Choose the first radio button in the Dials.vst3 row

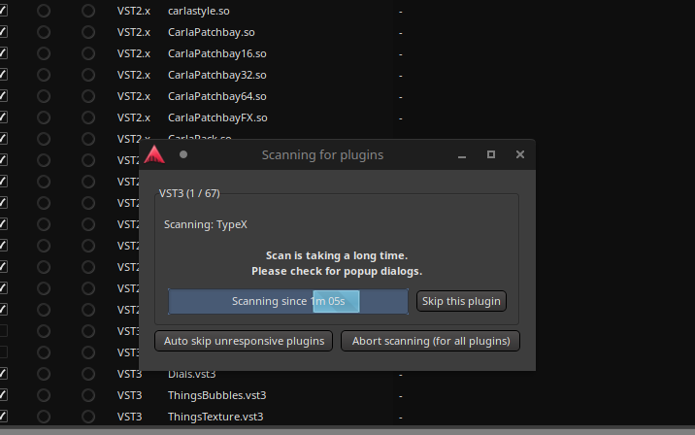[x=44, y=374]
